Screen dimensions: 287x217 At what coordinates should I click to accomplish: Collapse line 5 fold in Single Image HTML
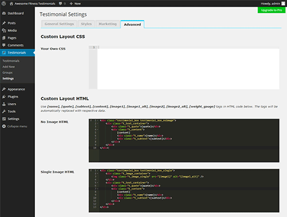98,183
